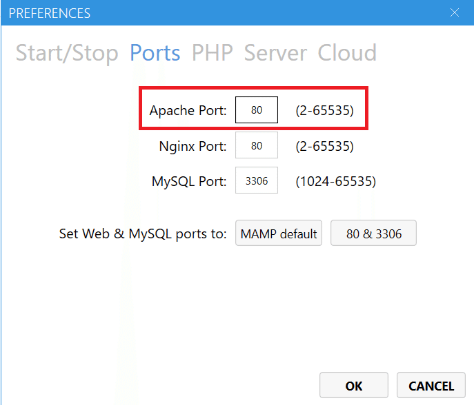Go to the Server tab
The image size is (474, 405).
[x=275, y=53]
